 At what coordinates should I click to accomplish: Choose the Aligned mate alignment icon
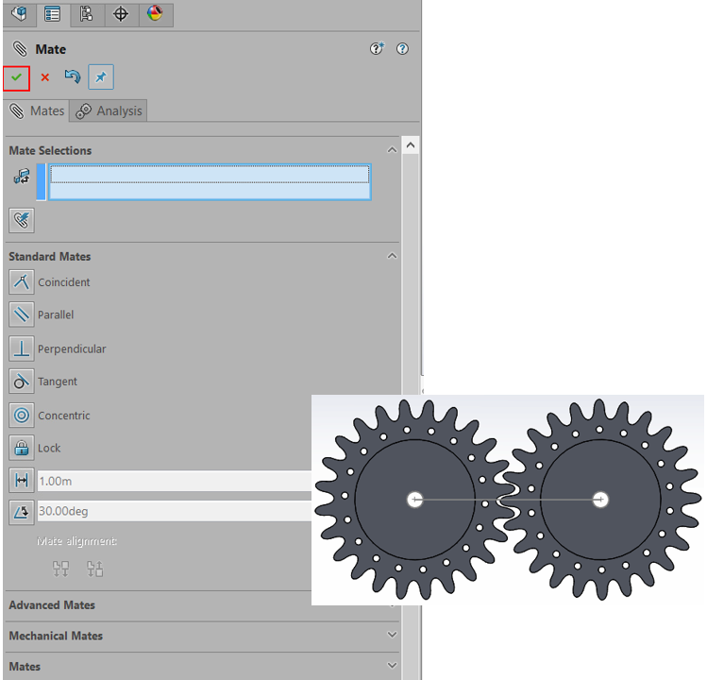click(60, 569)
